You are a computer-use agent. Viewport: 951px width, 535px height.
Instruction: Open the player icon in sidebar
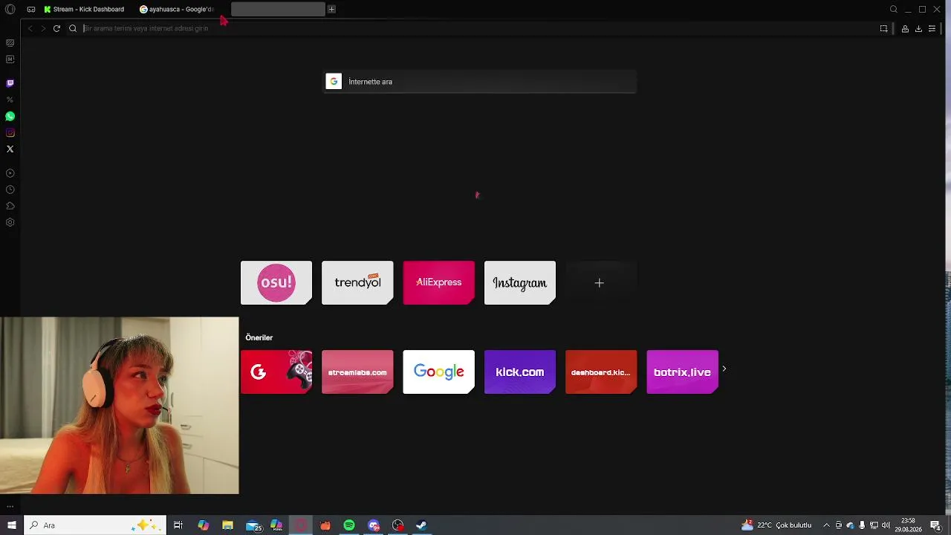10,173
